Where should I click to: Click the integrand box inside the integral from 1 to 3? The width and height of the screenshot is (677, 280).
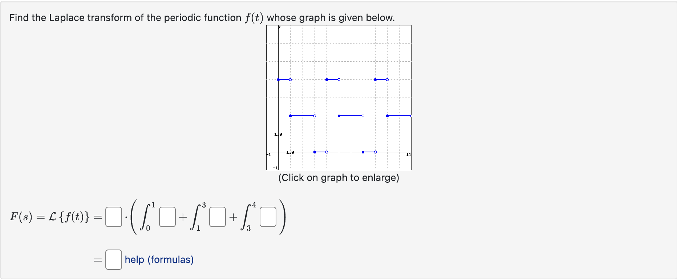pos(217,217)
